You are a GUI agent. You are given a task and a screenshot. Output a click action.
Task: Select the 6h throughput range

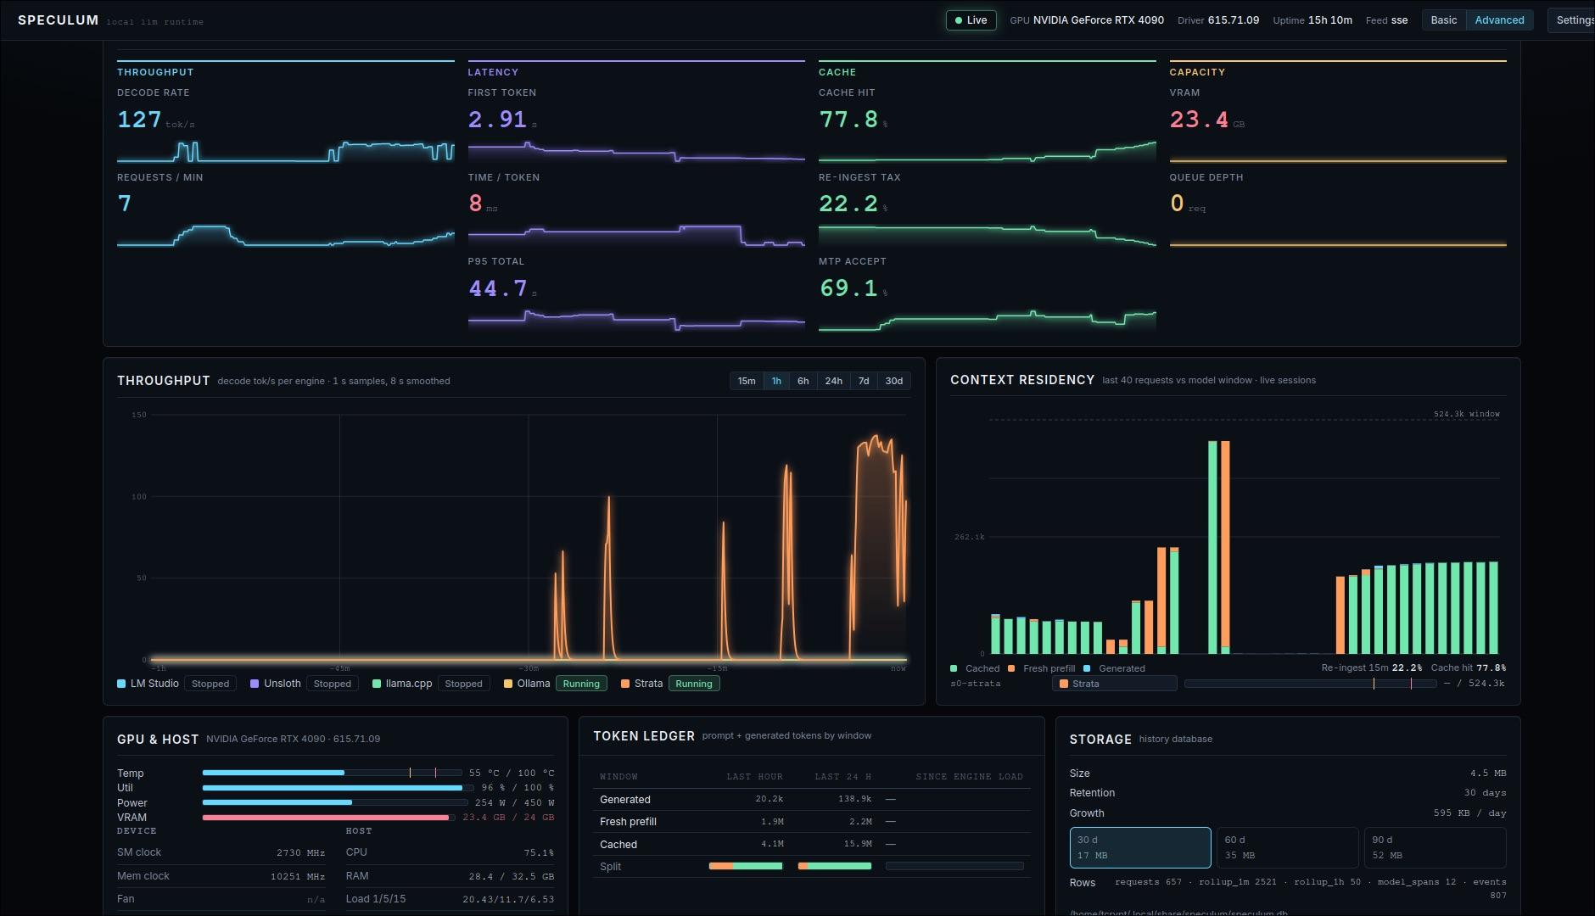[x=803, y=381]
